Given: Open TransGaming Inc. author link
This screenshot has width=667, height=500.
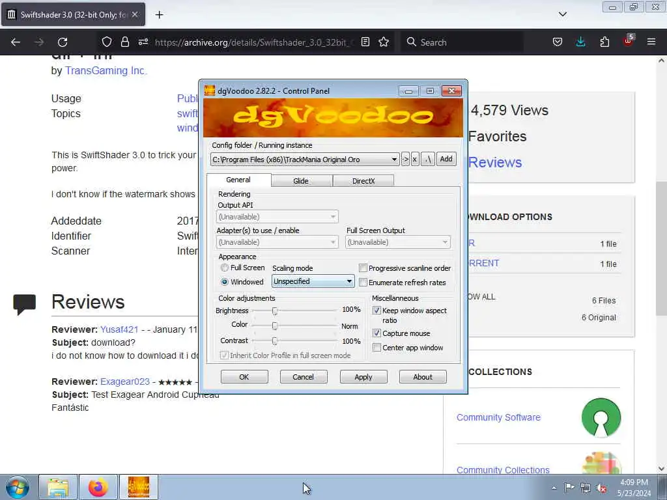Looking at the screenshot, I should pos(106,70).
